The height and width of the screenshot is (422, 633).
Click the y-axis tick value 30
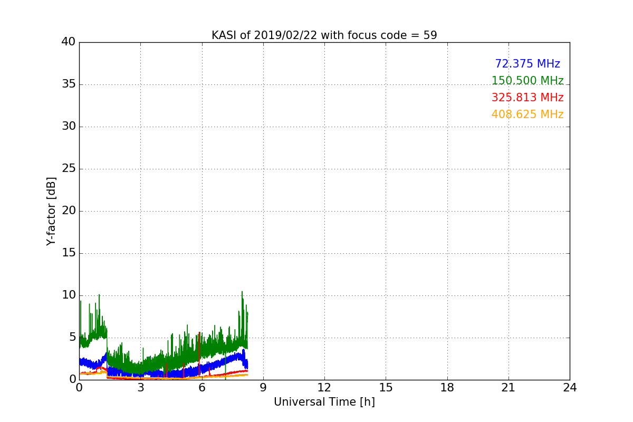(69, 127)
